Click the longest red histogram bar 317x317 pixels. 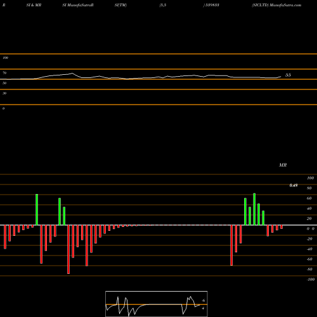click(68, 249)
